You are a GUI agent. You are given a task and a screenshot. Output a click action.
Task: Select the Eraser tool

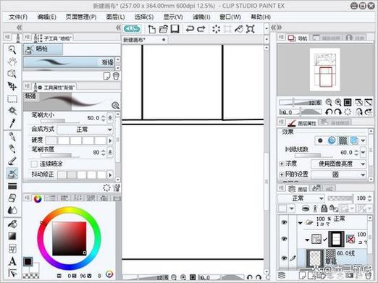point(12,198)
